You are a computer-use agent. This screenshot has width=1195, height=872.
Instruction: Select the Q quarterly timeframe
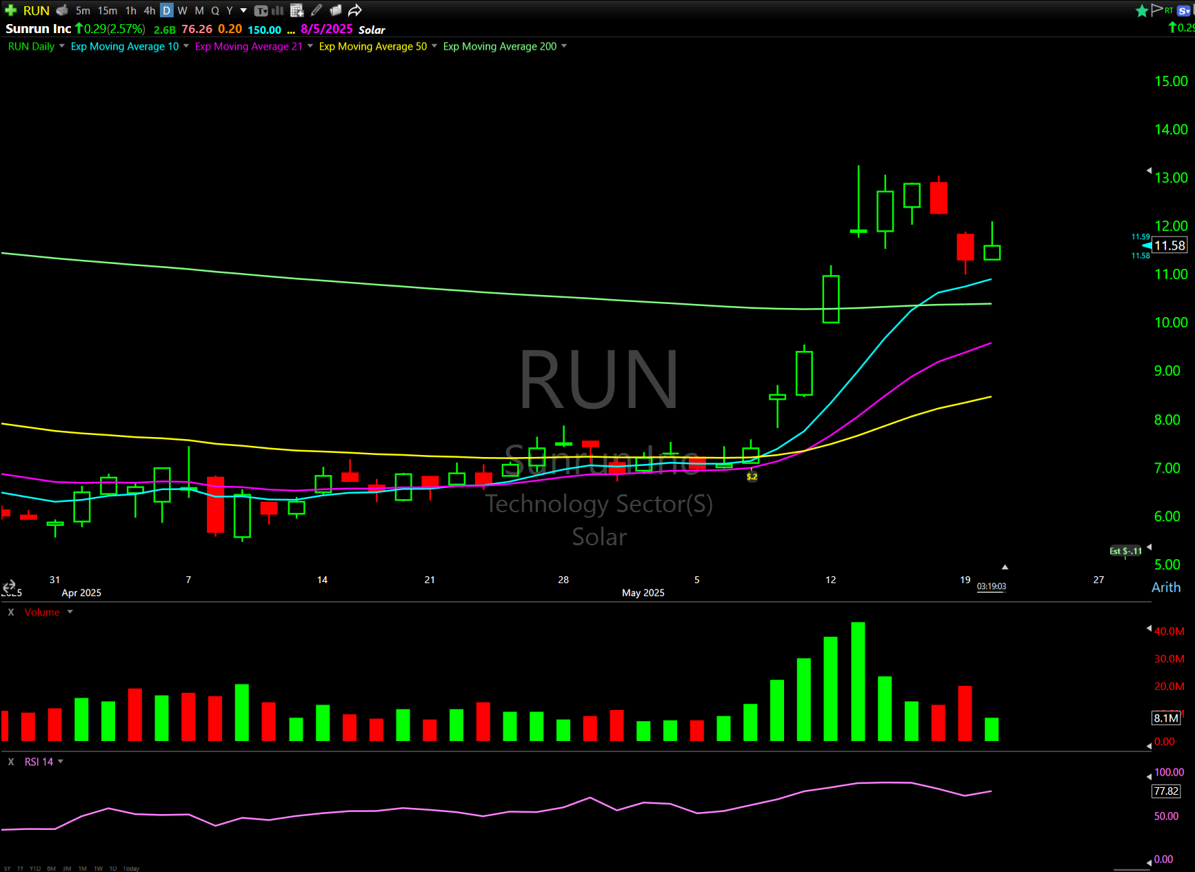coord(215,10)
